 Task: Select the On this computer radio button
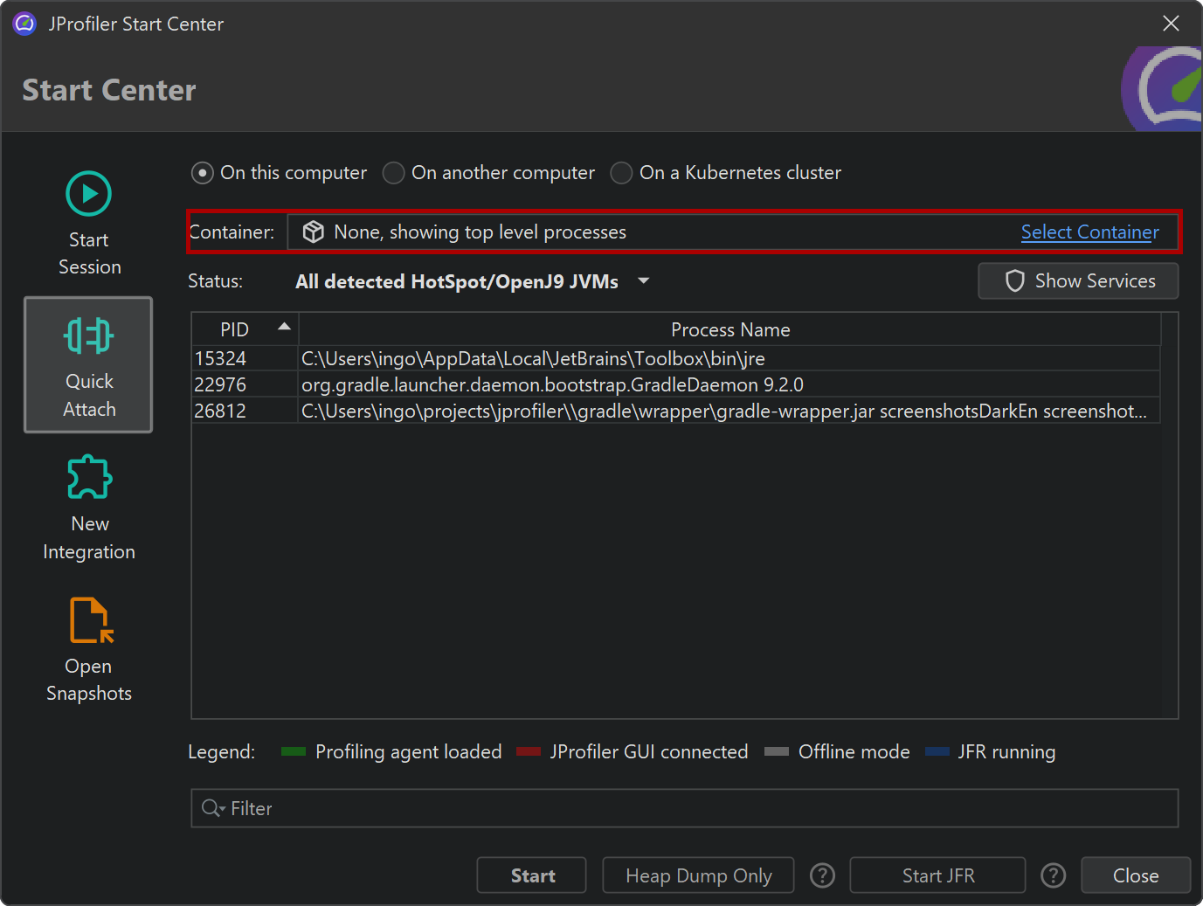click(203, 173)
